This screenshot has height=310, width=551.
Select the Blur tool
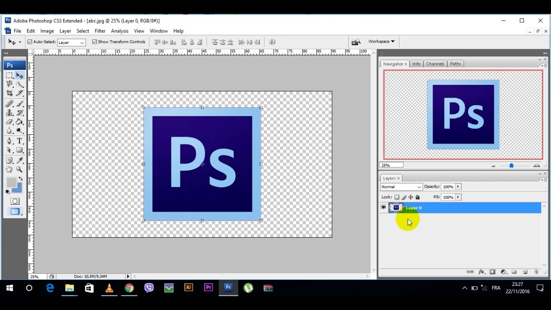click(9, 131)
